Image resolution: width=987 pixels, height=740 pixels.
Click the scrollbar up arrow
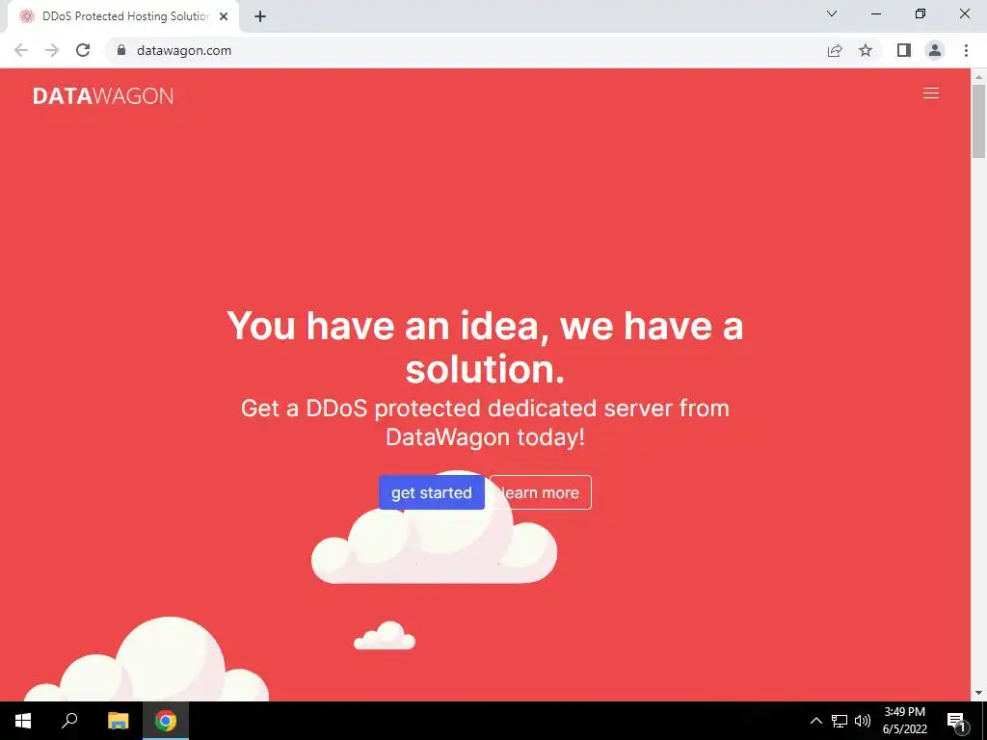click(978, 77)
